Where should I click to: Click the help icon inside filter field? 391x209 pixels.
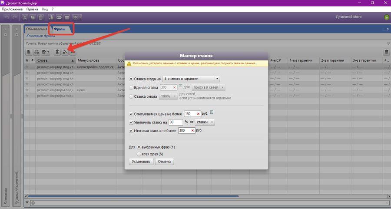[33, 203]
